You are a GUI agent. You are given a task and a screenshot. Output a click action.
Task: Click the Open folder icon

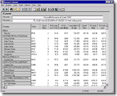point(38,9)
